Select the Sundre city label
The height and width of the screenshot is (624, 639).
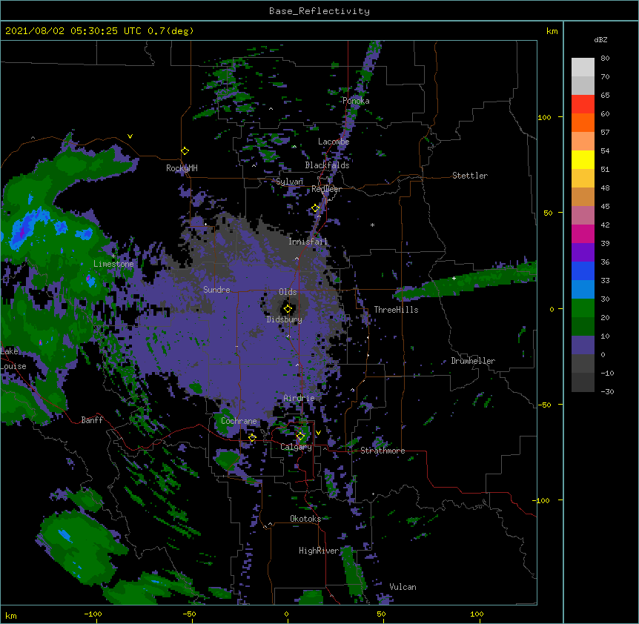point(216,290)
